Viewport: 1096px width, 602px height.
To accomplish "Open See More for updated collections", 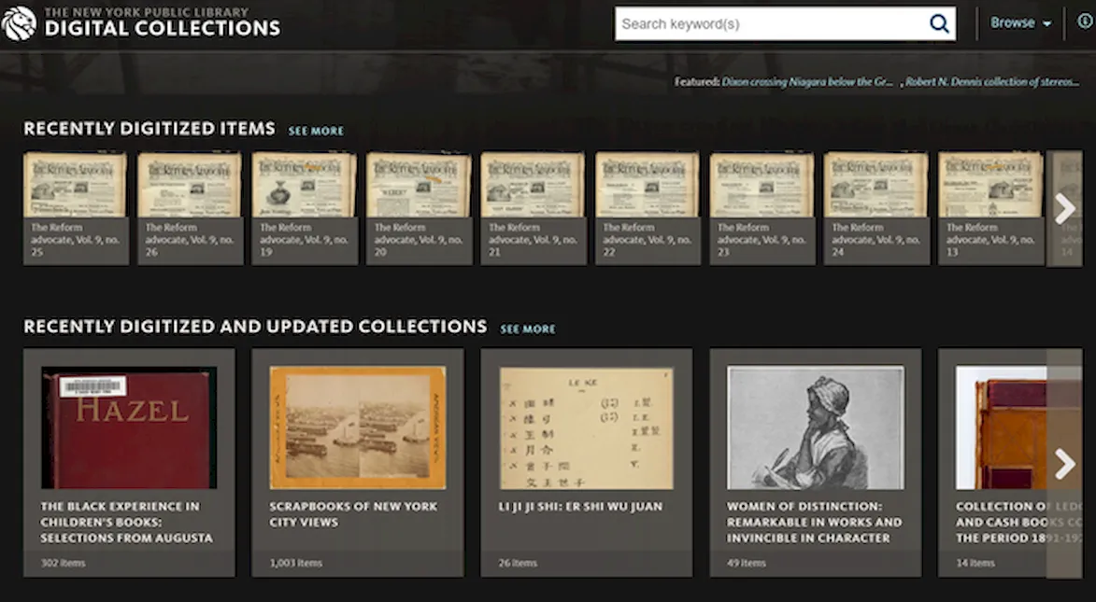I will pyautogui.click(x=527, y=329).
